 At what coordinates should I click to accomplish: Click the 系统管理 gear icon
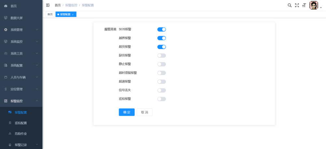click(x=6, y=30)
